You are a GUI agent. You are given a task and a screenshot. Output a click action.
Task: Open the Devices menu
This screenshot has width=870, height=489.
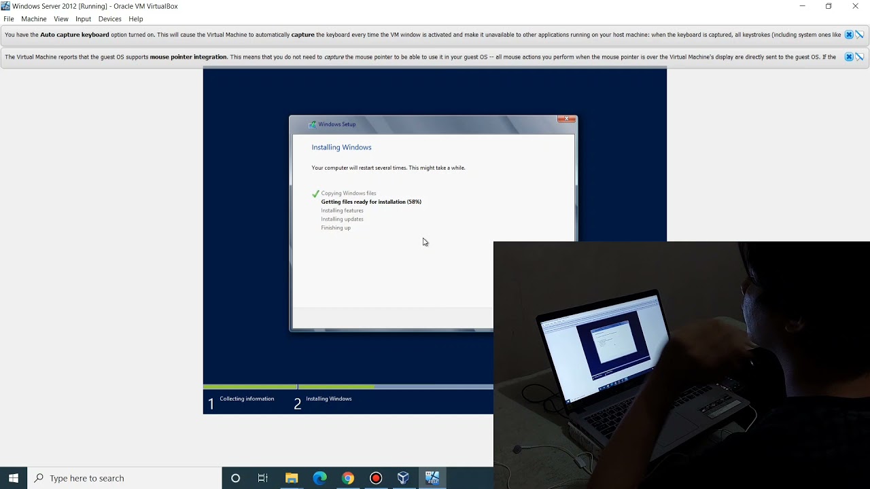pos(109,19)
